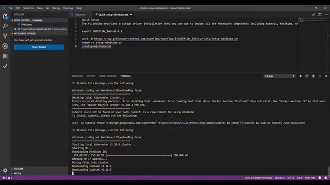Click the terminal cursor prompt area
This screenshot has width=330, height=185.
point(73,173)
